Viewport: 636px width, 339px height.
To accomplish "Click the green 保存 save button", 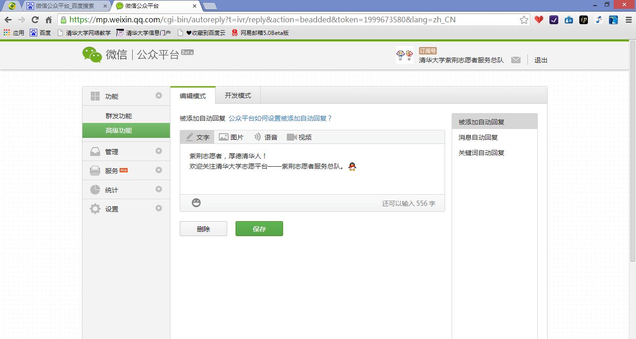I will 259,228.
